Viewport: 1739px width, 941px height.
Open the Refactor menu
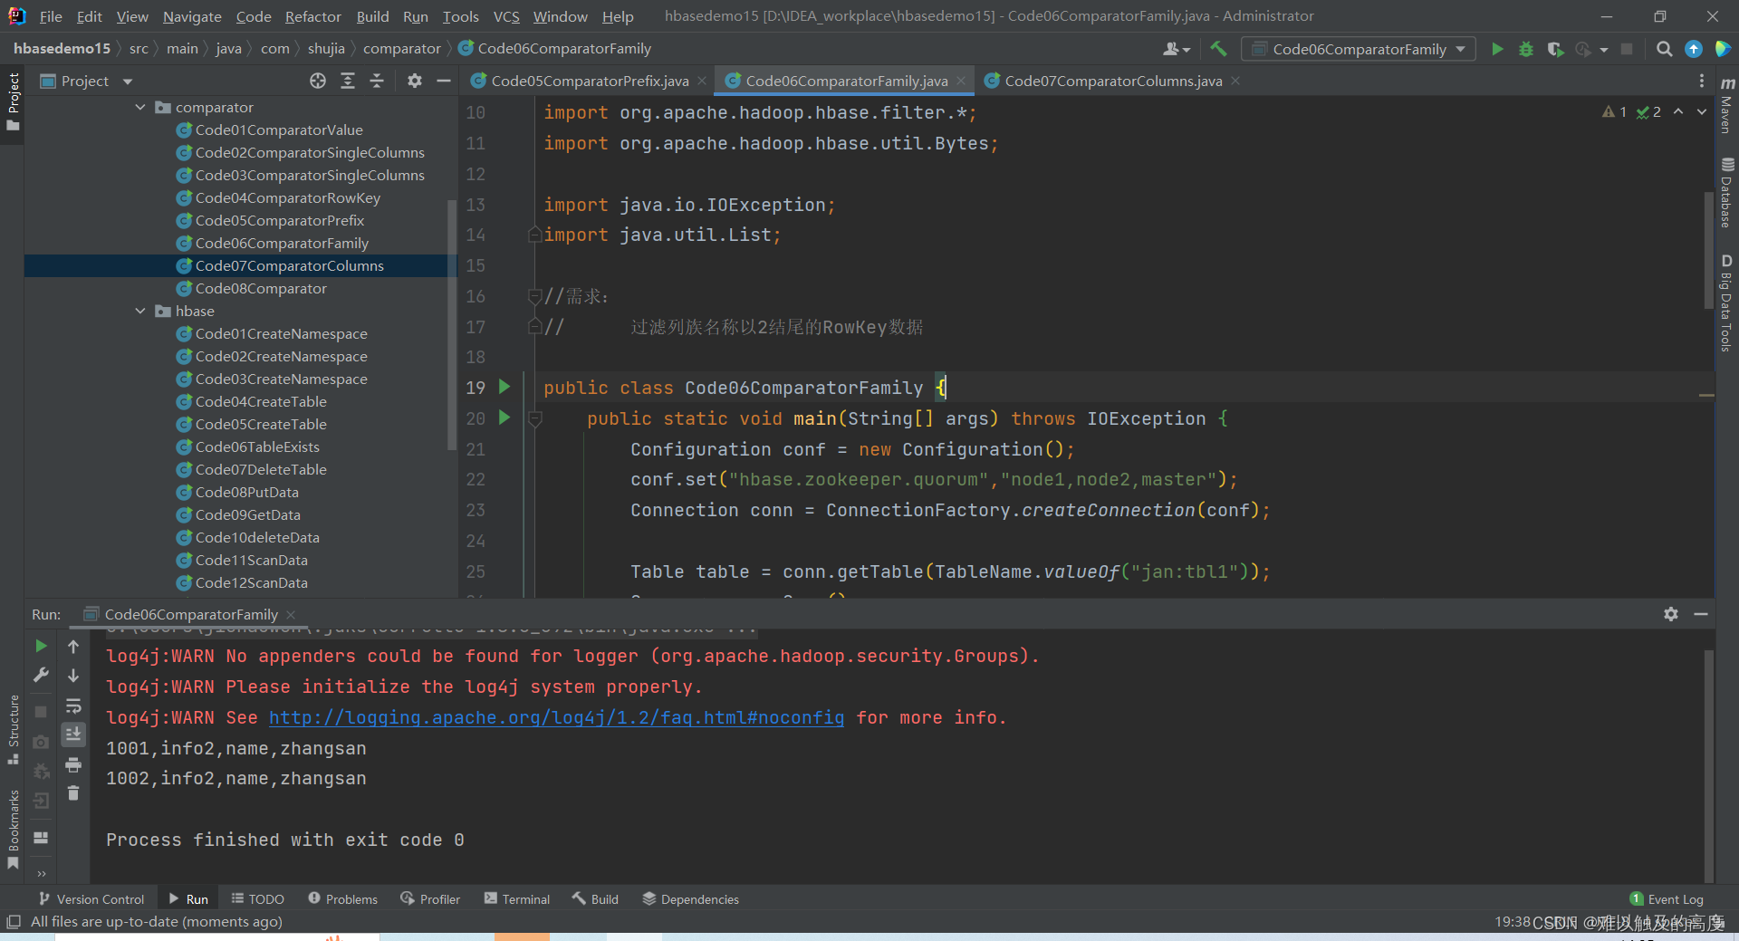(312, 16)
